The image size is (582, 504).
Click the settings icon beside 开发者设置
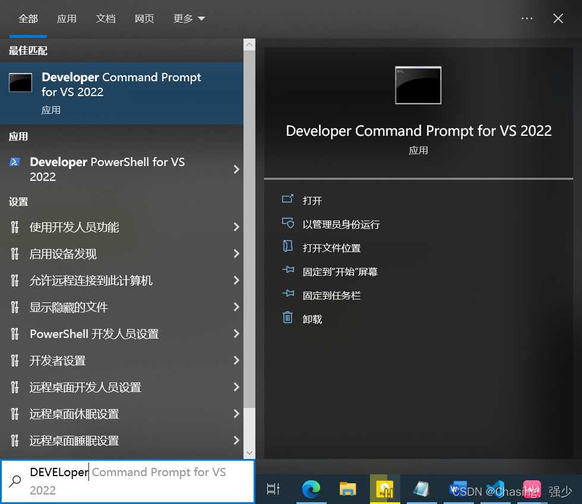coord(14,361)
